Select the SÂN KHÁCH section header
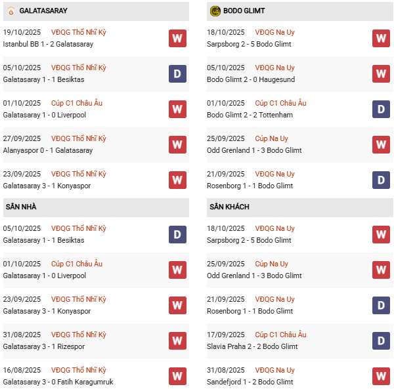The image size is (394, 391). (229, 207)
